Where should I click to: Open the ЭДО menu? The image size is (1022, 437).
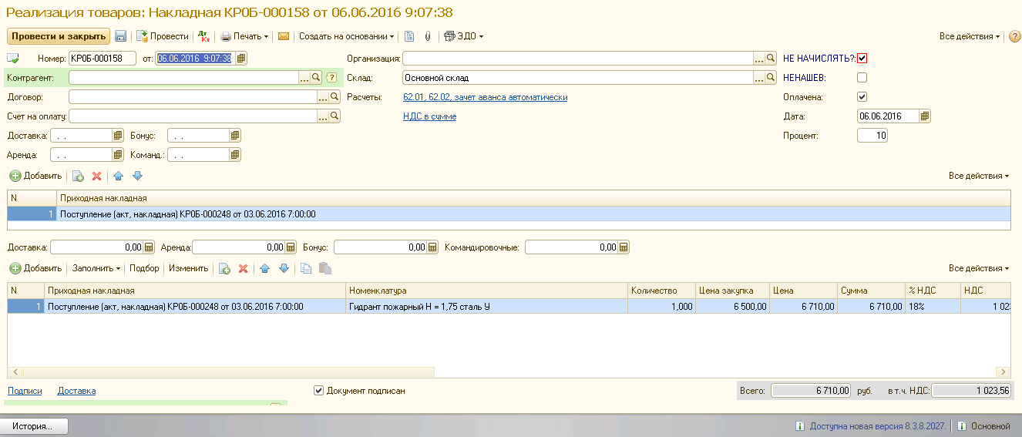point(465,36)
